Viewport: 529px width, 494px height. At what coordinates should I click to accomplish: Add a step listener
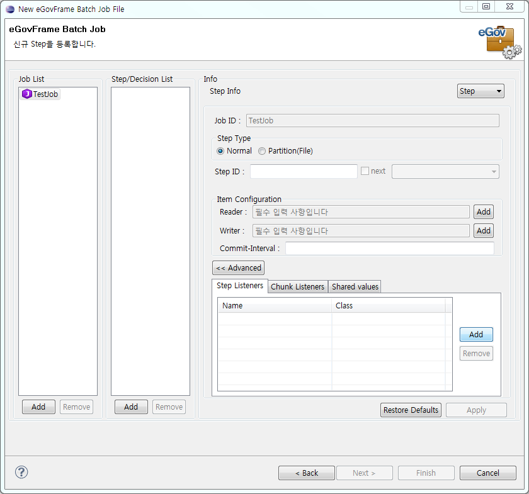[x=476, y=335]
